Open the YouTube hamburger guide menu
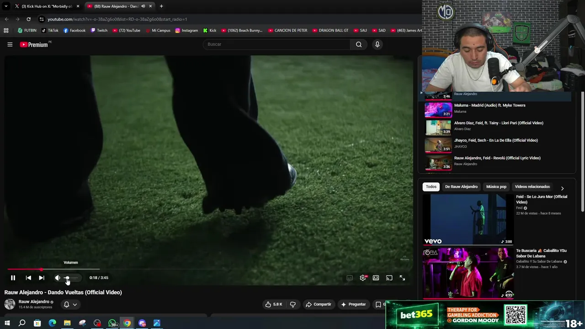The height and width of the screenshot is (329, 585). click(10, 44)
